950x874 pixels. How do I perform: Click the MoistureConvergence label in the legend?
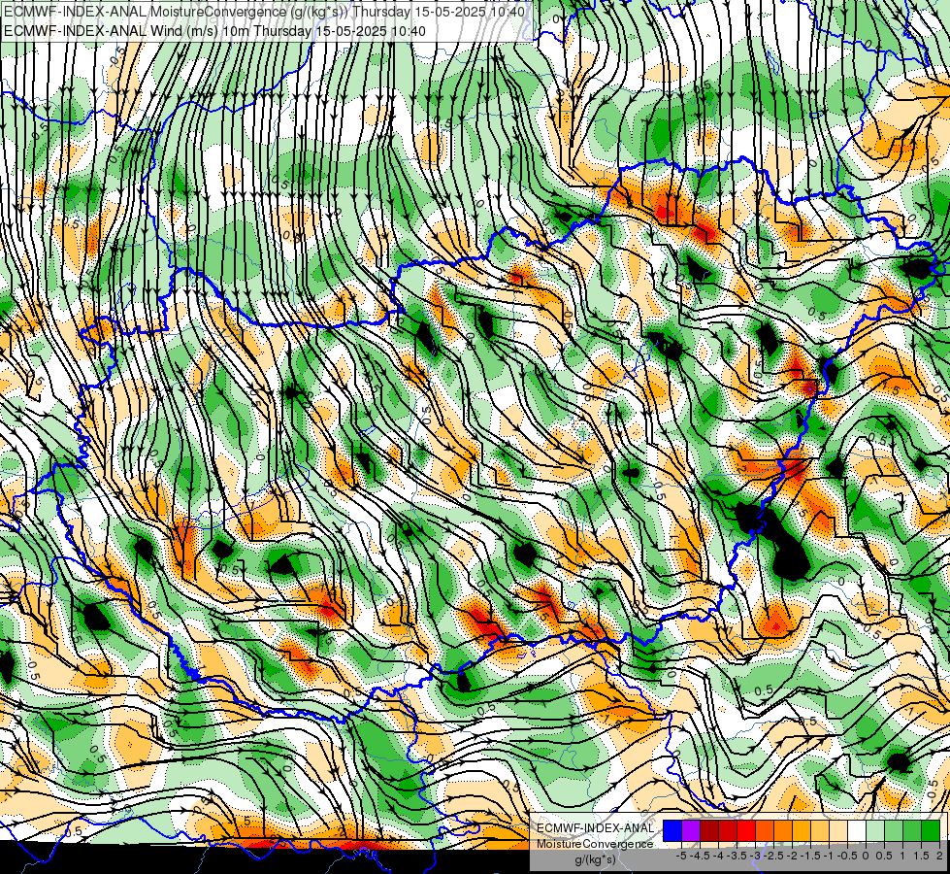click(595, 844)
